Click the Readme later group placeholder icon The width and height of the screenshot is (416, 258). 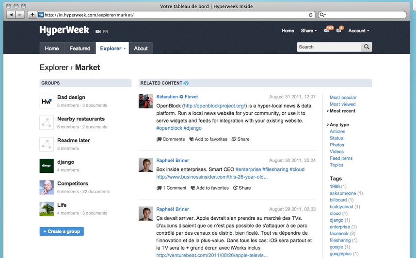(47, 144)
